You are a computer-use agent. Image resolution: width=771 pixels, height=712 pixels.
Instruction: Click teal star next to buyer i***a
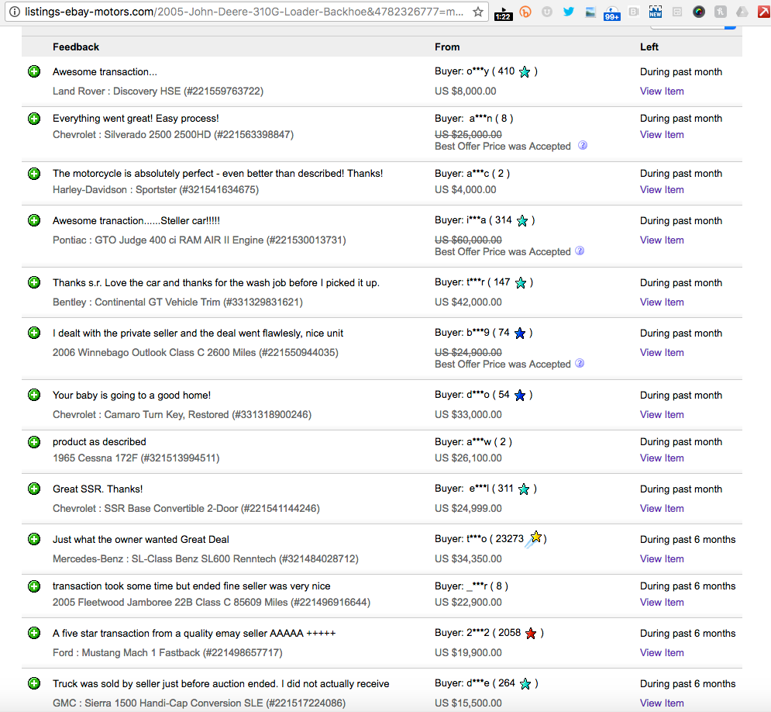(522, 221)
